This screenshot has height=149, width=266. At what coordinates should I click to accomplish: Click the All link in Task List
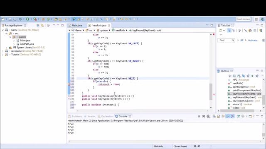click(x=242, y=40)
